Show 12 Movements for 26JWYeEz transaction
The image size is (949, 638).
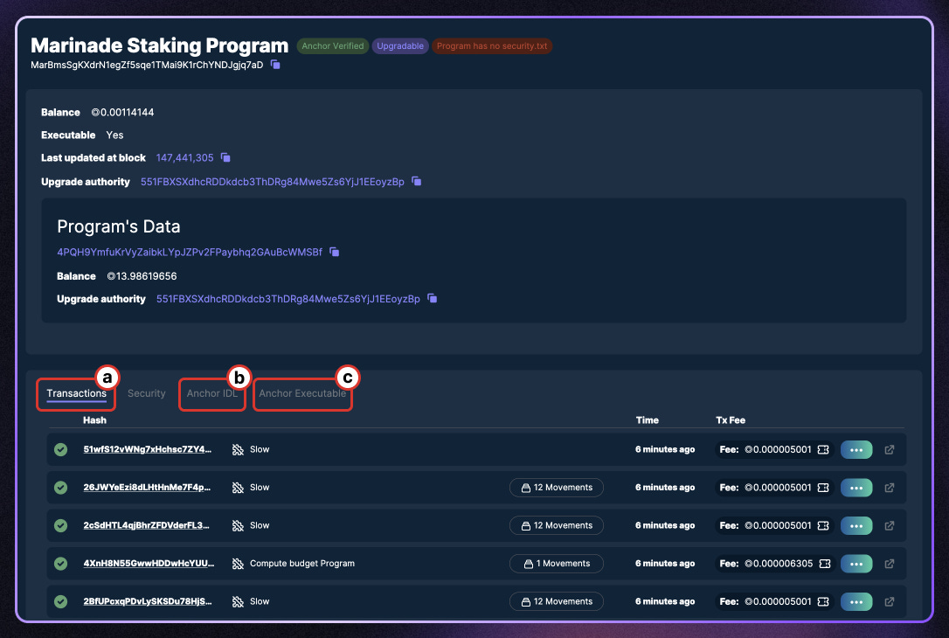point(557,488)
